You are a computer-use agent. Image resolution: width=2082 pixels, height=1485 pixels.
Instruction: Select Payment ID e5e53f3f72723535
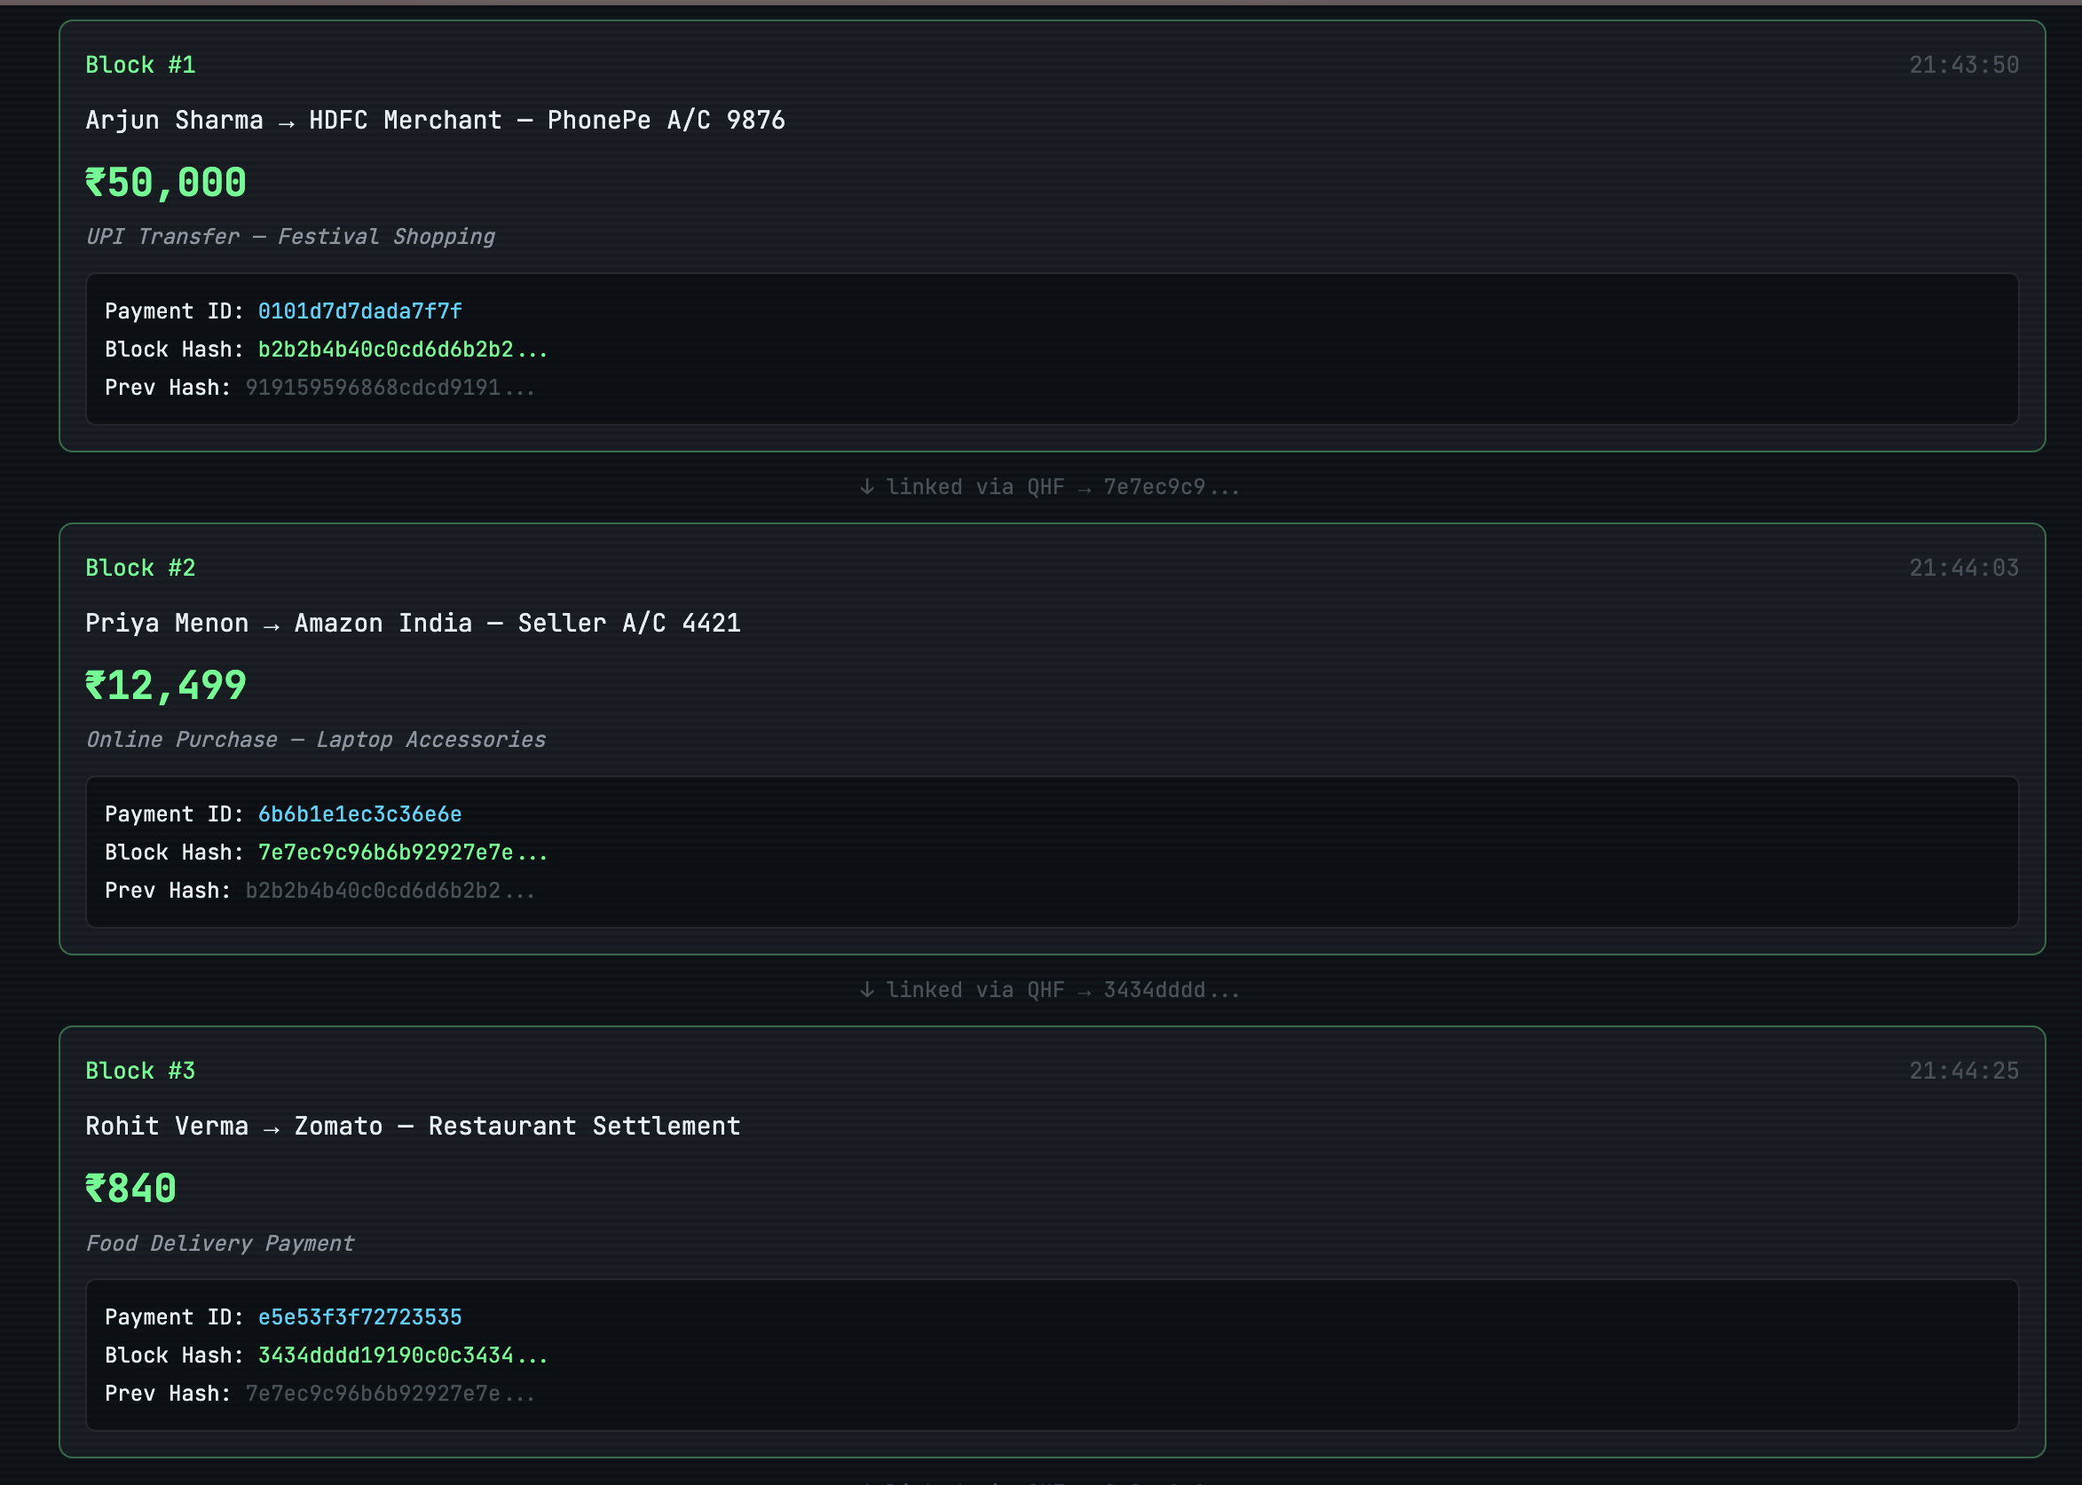359,1316
